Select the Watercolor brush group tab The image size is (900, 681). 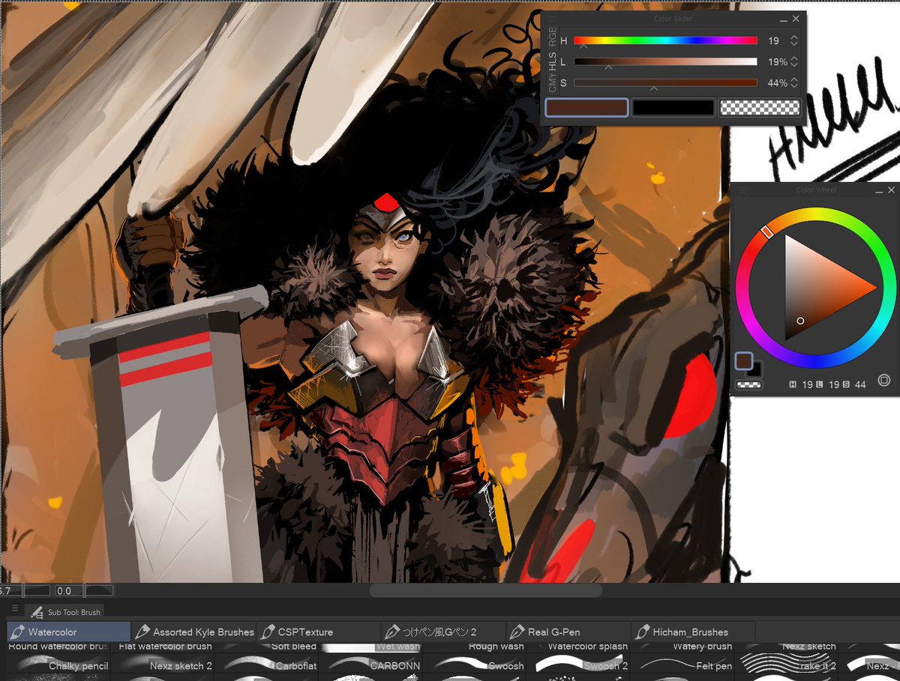point(68,632)
